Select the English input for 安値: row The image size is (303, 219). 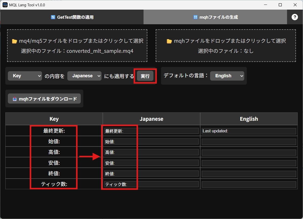tap(249, 163)
